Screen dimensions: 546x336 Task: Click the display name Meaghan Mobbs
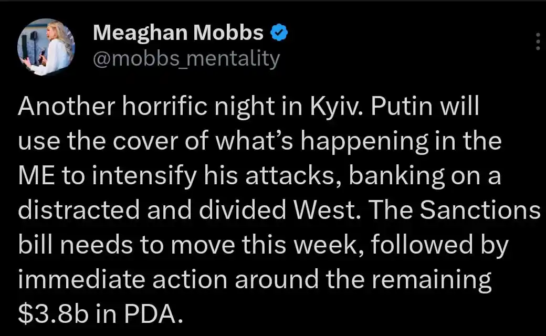178,34
